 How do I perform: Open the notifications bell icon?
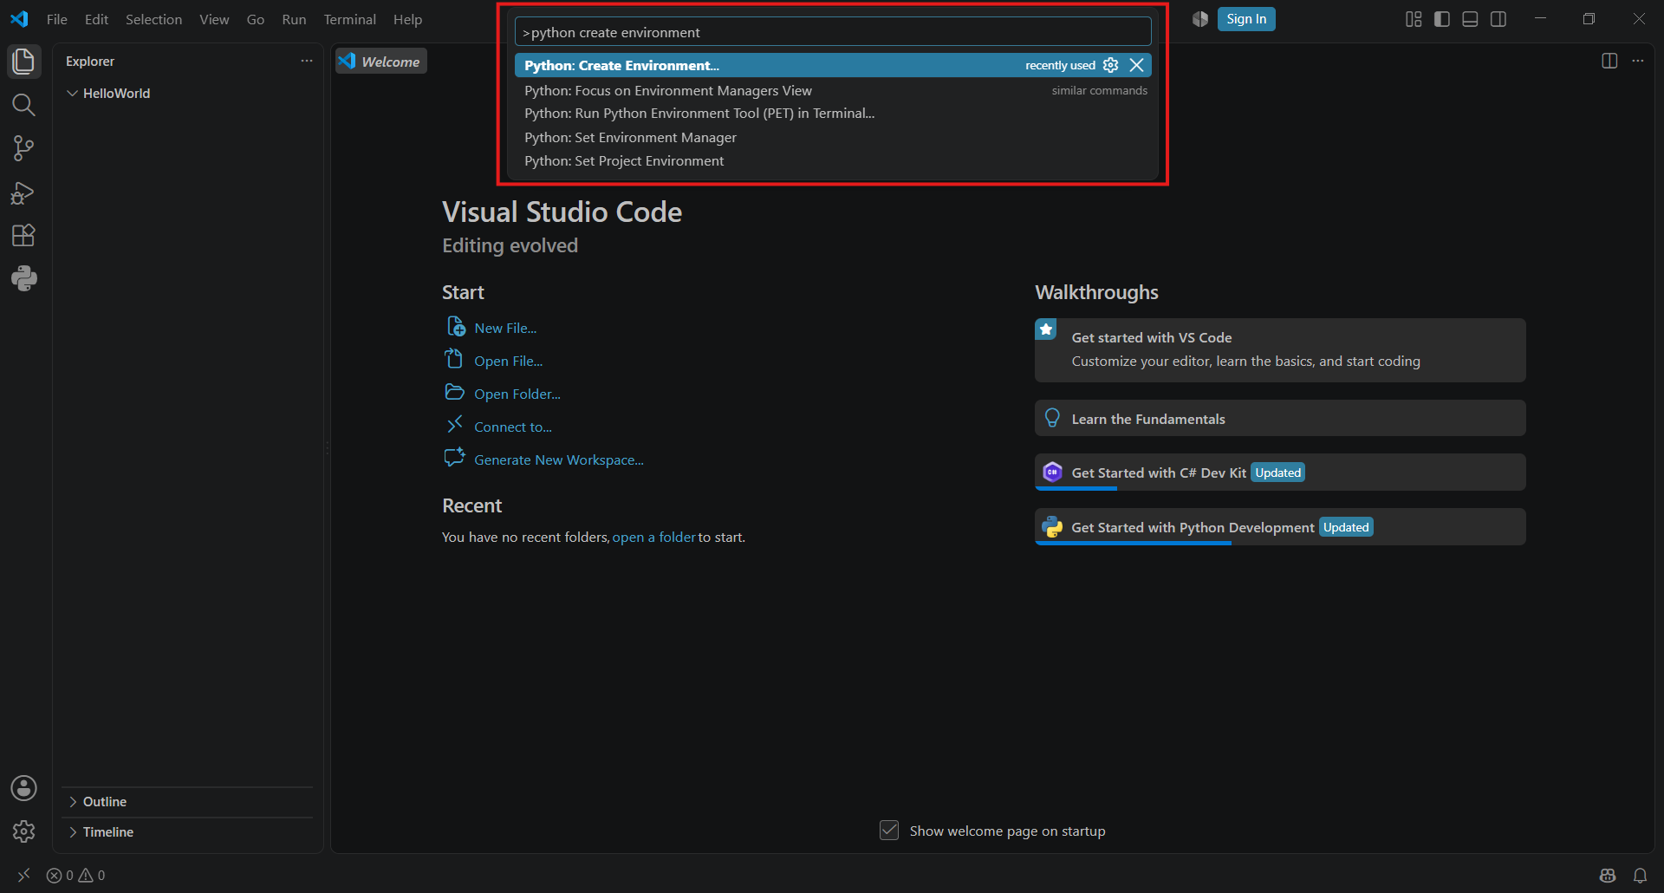pos(1640,876)
